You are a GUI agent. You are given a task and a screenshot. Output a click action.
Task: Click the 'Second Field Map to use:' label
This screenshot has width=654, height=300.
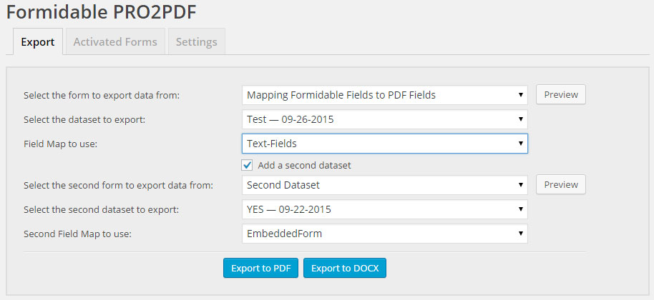click(x=77, y=234)
